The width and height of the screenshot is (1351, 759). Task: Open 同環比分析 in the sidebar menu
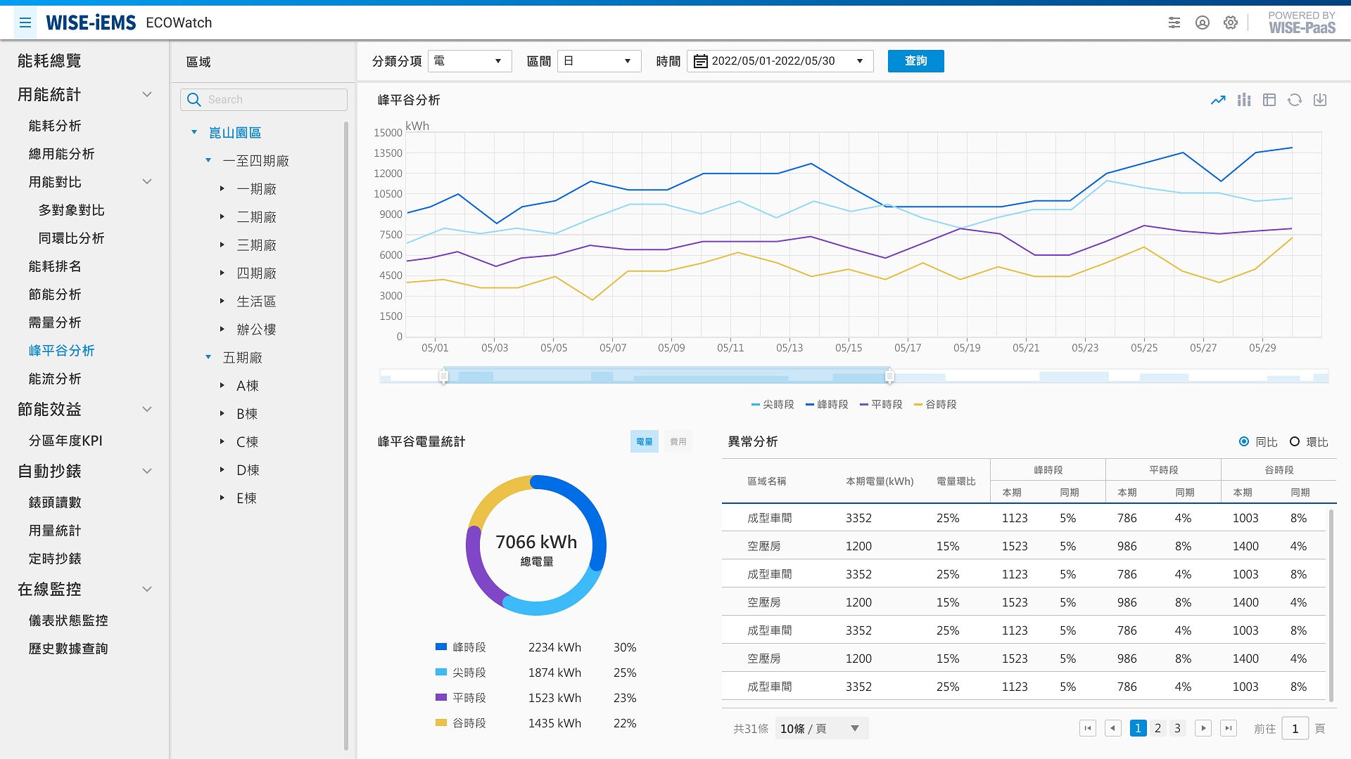[x=71, y=238]
